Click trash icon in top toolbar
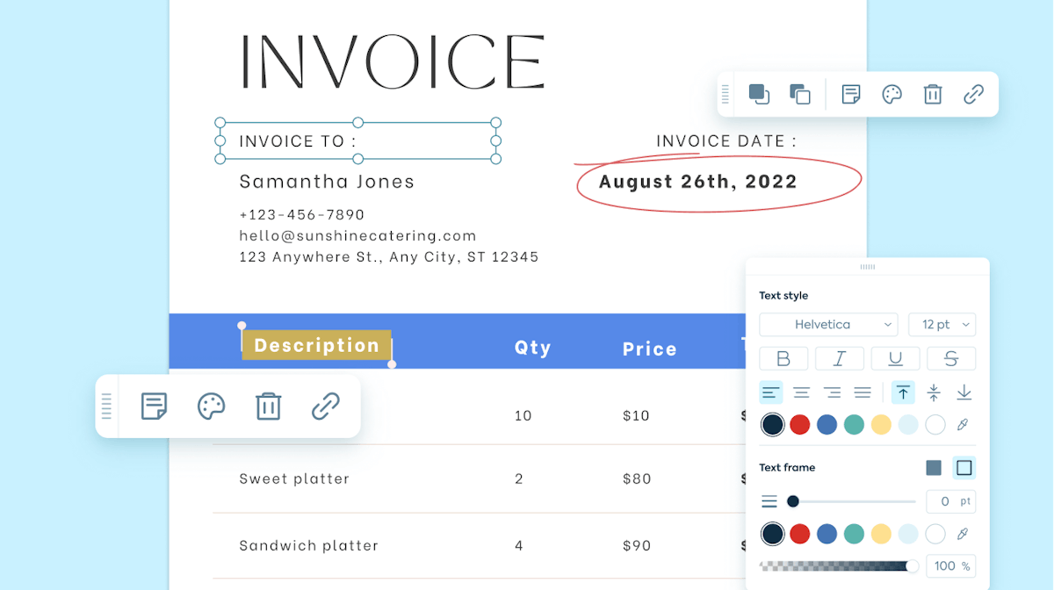1054x590 pixels. (x=933, y=94)
